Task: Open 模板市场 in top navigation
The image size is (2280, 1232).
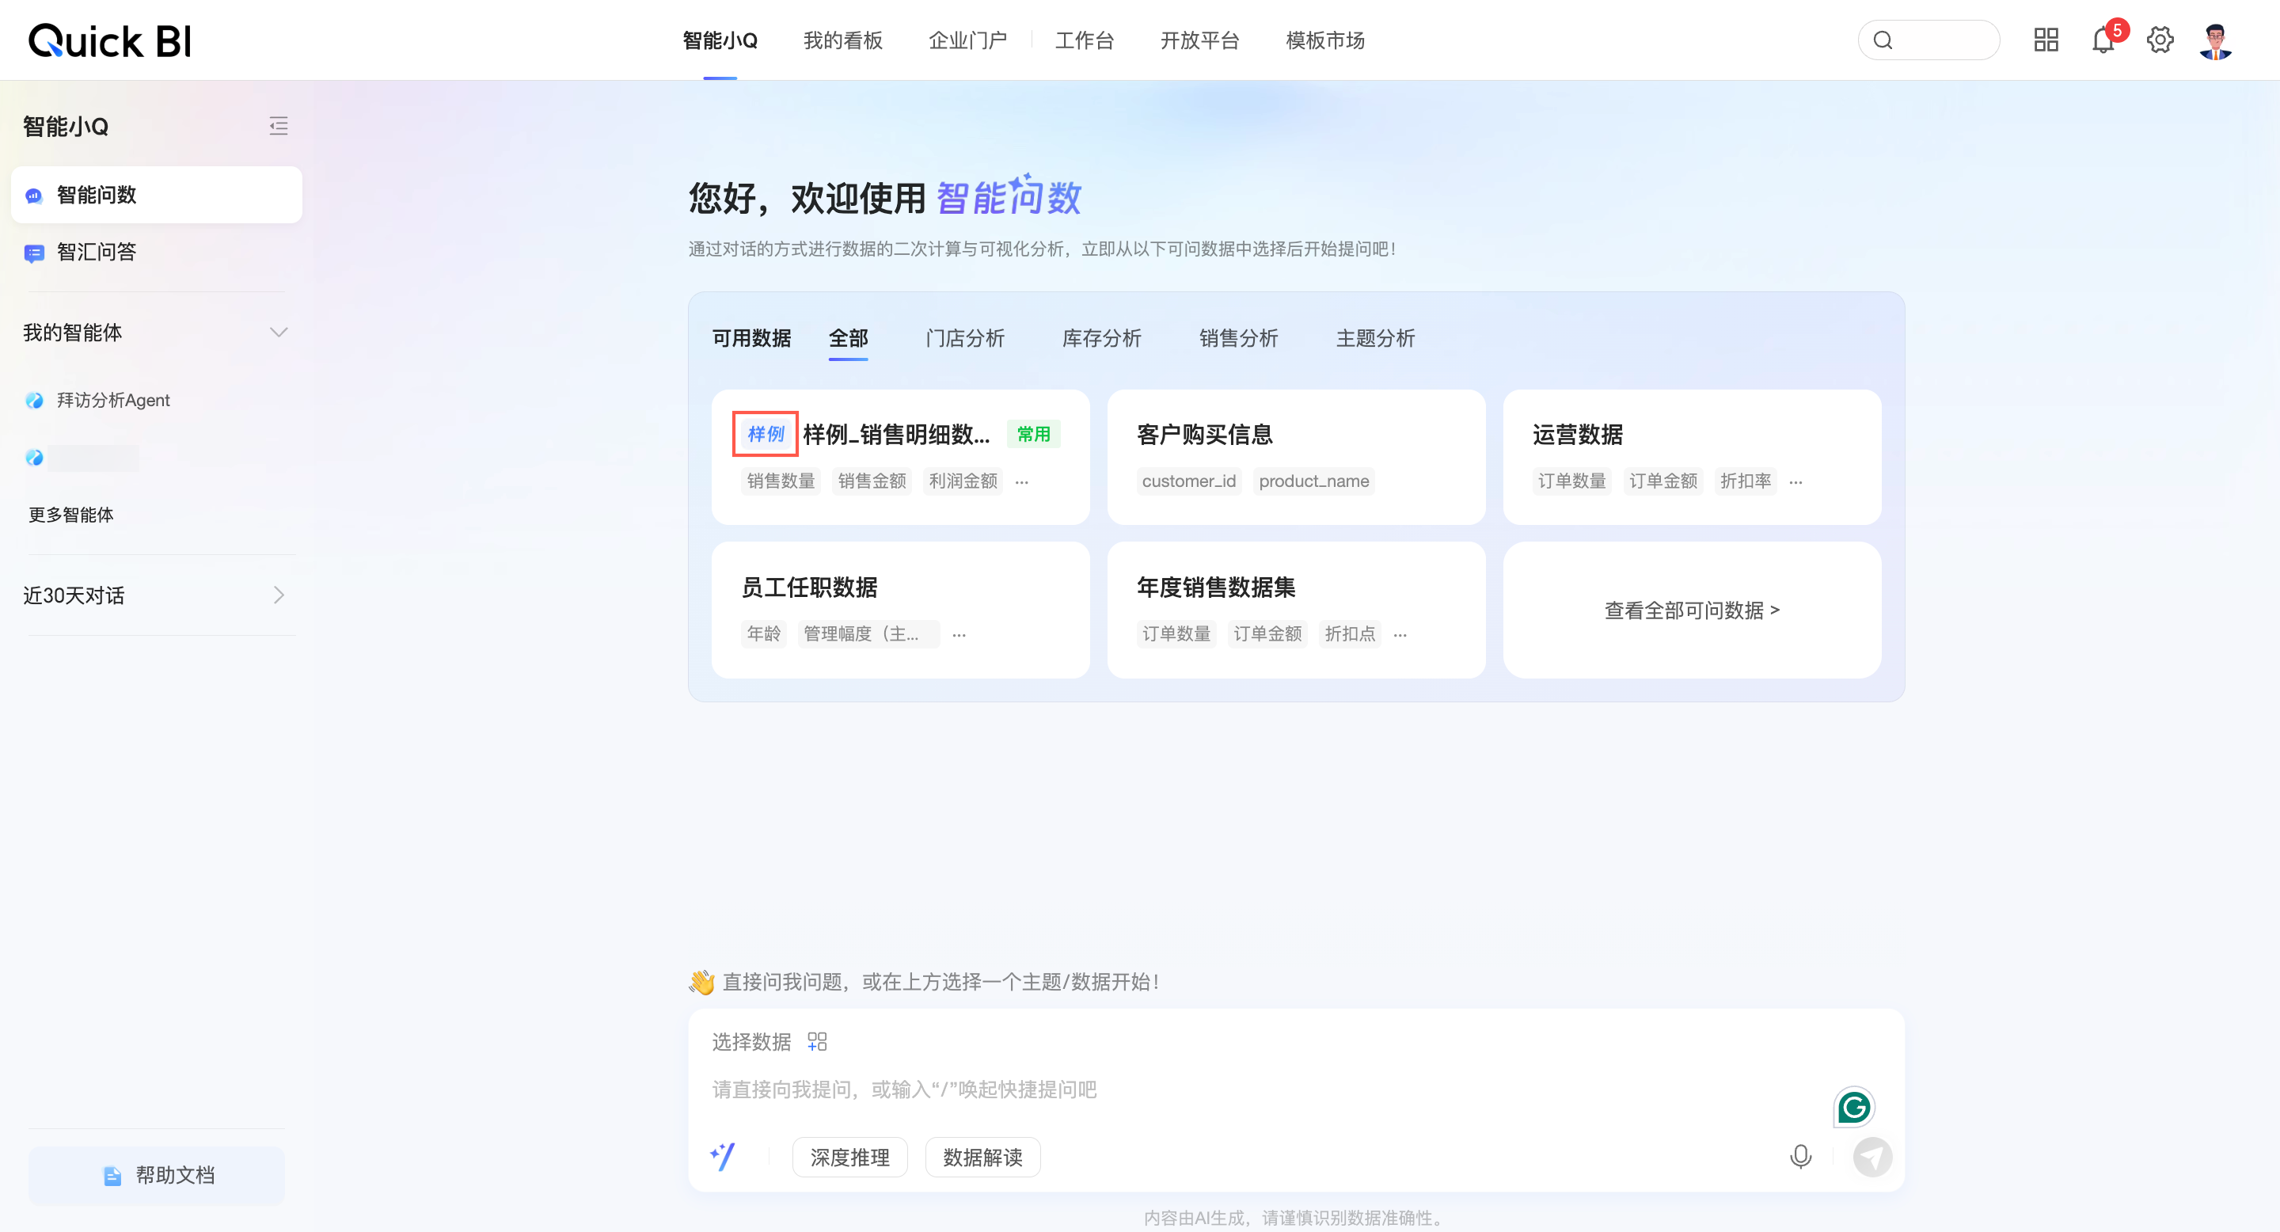Action: pos(1324,40)
